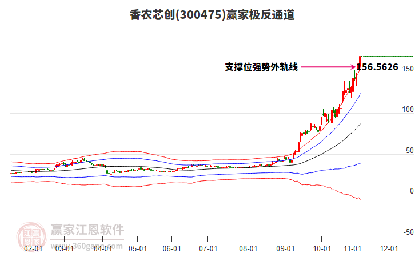Click the 08-01 date axis label
The height and width of the screenshot is (257, 415).
coord(248,248)
